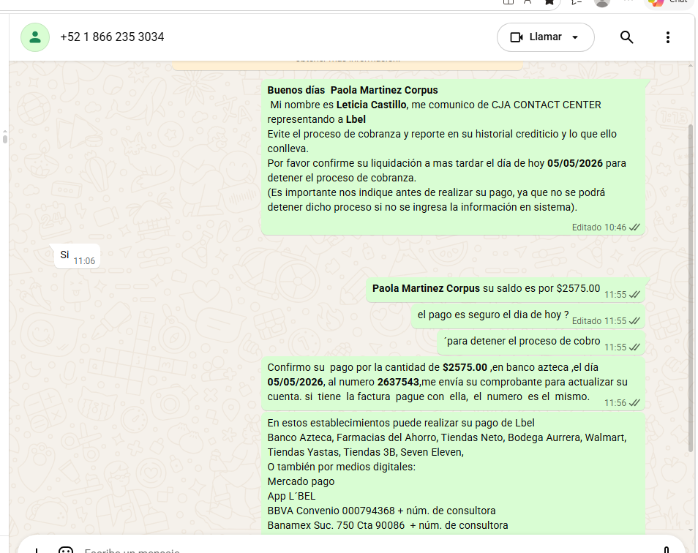Click the "Editado 11:55" timestamp

(x=598, y=321)
